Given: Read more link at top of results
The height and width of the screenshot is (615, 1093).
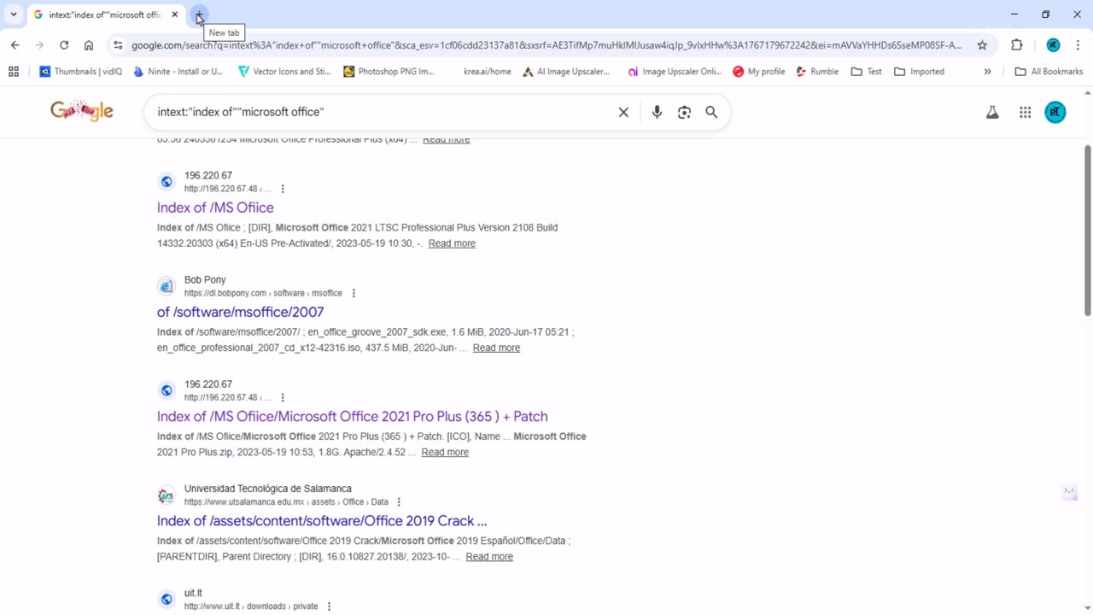Looking at the screenshot, I should tap(446, 140).
